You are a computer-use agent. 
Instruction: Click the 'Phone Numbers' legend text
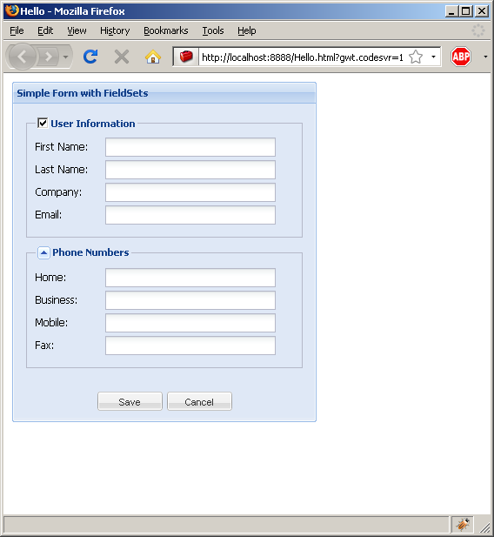point(90,252)
